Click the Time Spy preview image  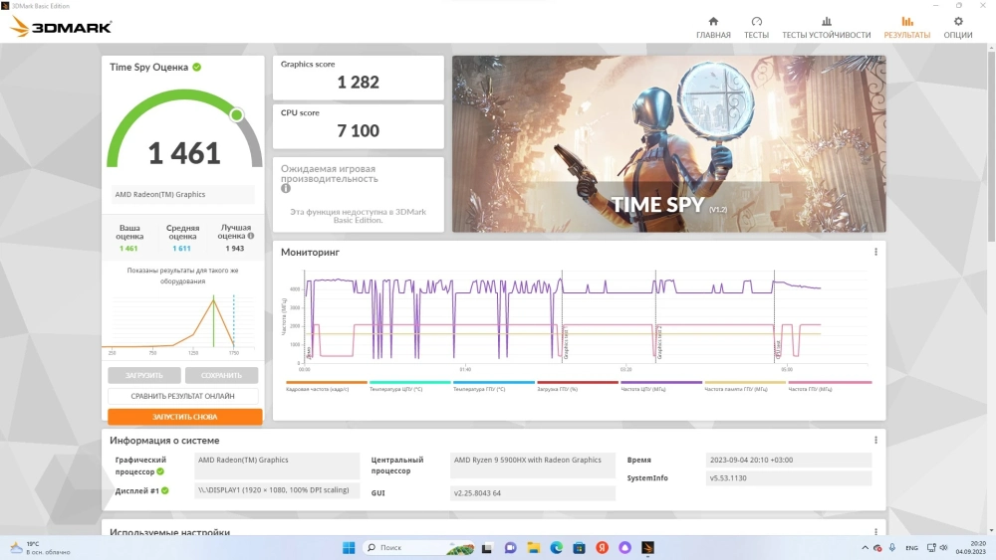[668, 144]
